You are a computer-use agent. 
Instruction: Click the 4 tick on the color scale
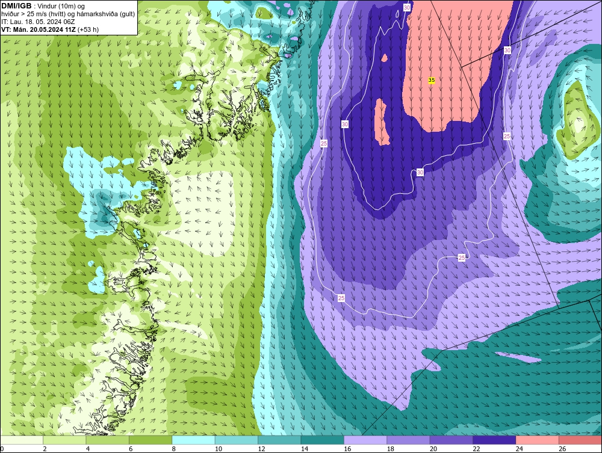(x=88, y=449)
